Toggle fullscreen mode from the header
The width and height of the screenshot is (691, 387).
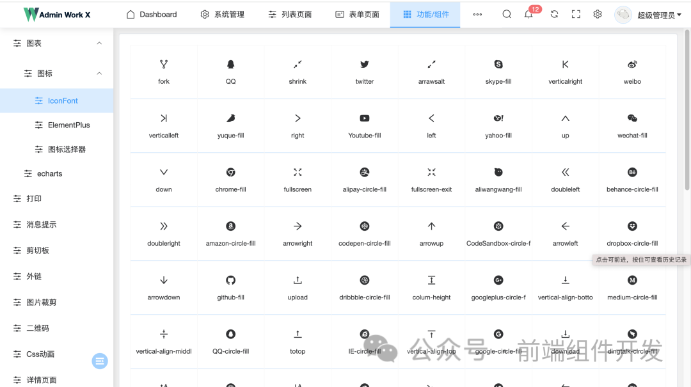(x=576, y=14)
